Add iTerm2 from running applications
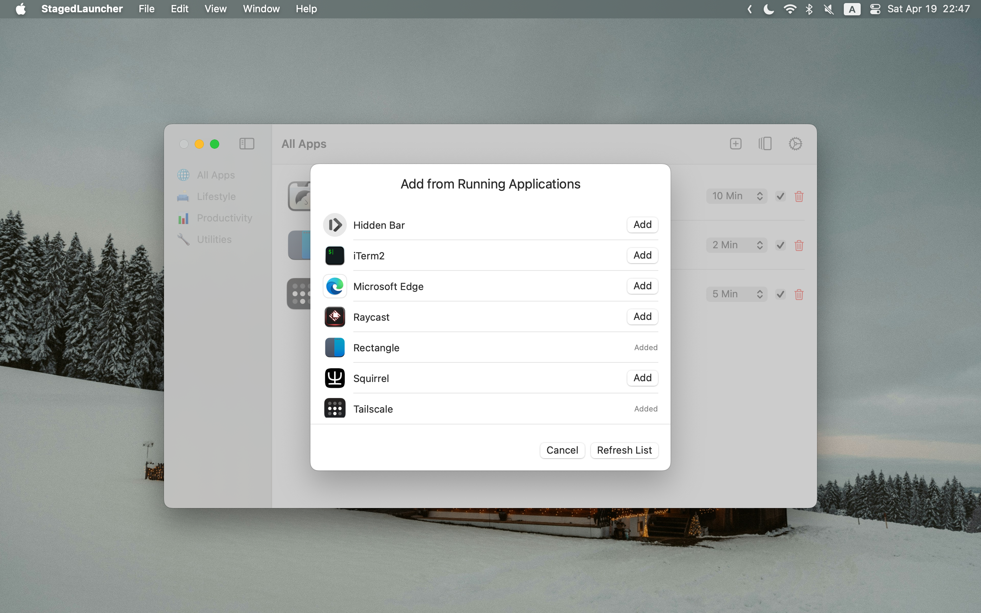Image resolution: width=981 pixels, height=613 pixels. (642, 256)
